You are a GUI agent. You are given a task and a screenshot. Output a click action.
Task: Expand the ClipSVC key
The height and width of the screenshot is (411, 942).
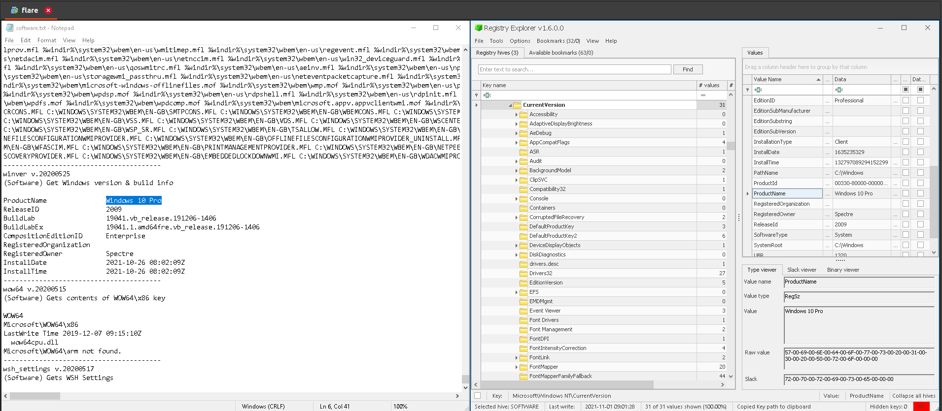coord(517,180)
